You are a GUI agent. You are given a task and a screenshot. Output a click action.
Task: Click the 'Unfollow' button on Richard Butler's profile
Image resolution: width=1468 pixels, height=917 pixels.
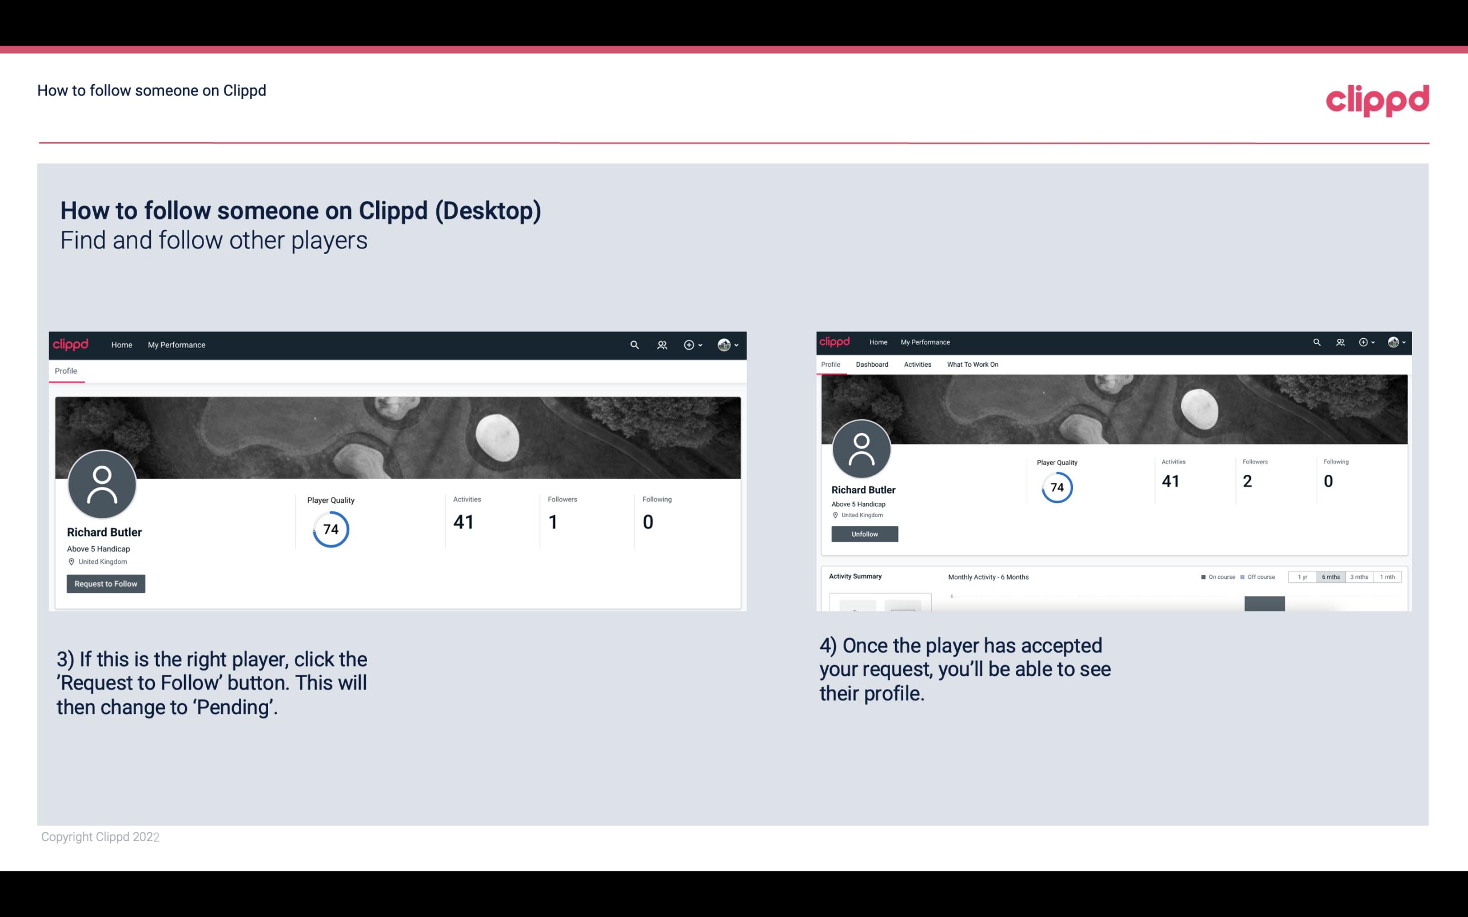[864, 534]
